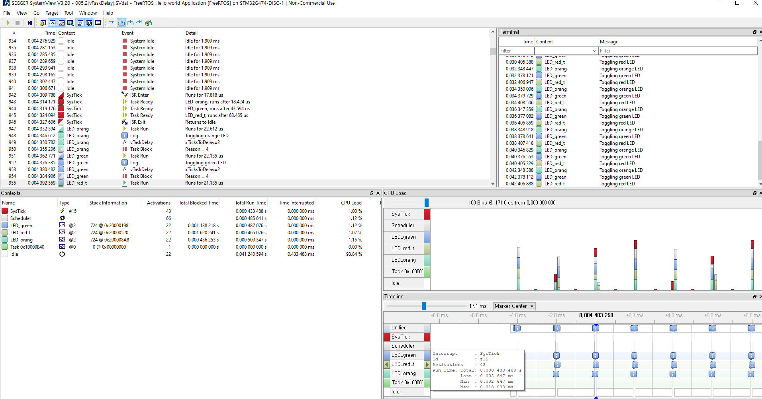Toggle the Contexts window book icon
Image resolution: width=762 pixels, height=399 pixels.
pos(89,23)
